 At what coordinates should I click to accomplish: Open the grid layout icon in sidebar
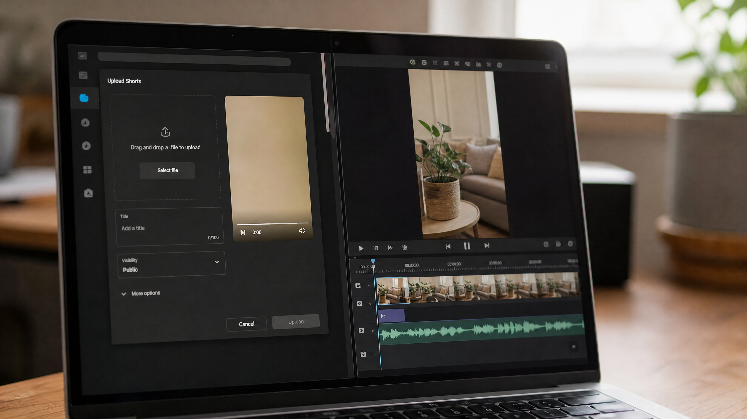(x=87, y=169)
